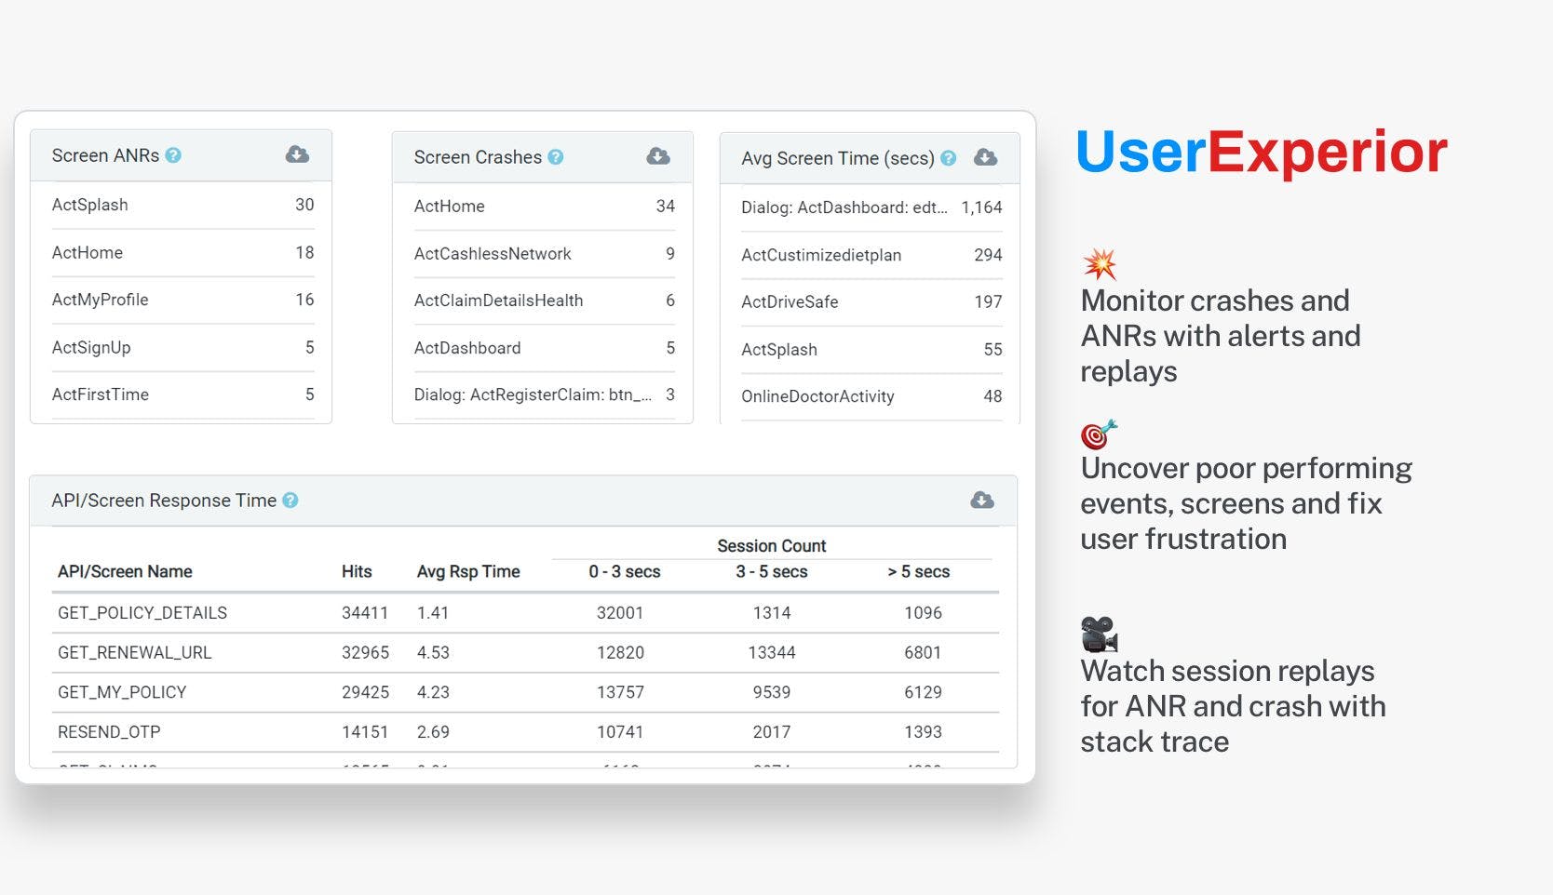Click the RESEND_OTP API row

point(109,732)
